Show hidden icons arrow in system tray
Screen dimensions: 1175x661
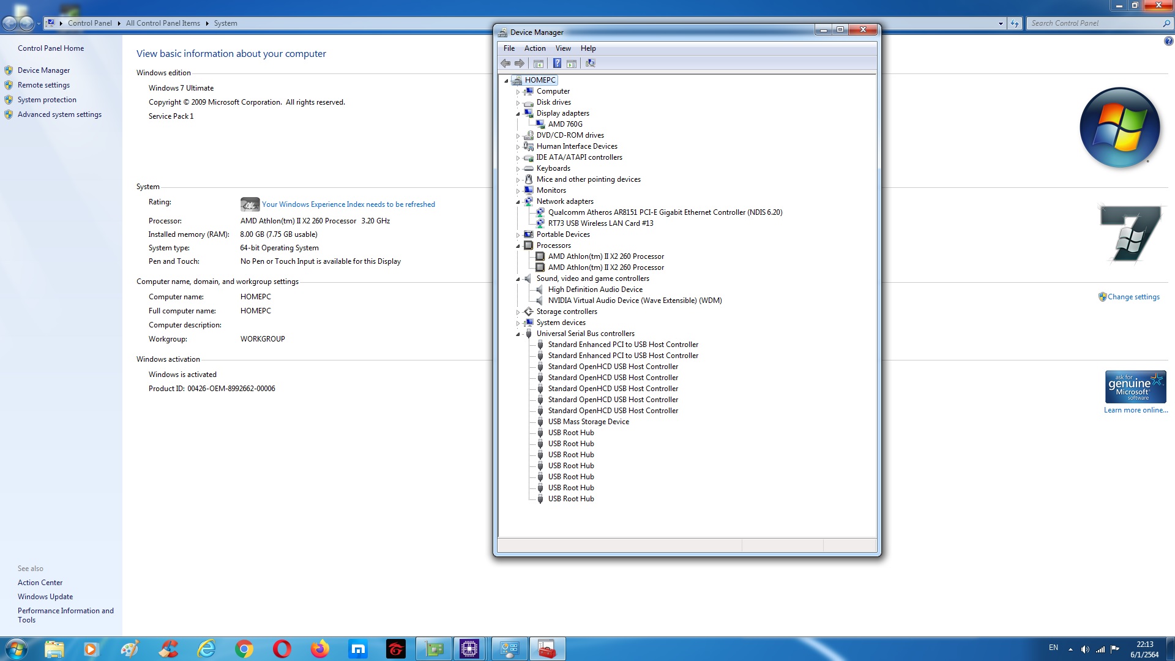pos(1070,649)
